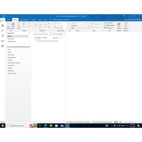Click the New Email ribbon button
The width and height of the screenshot is (142, 142).
(9, 26)
